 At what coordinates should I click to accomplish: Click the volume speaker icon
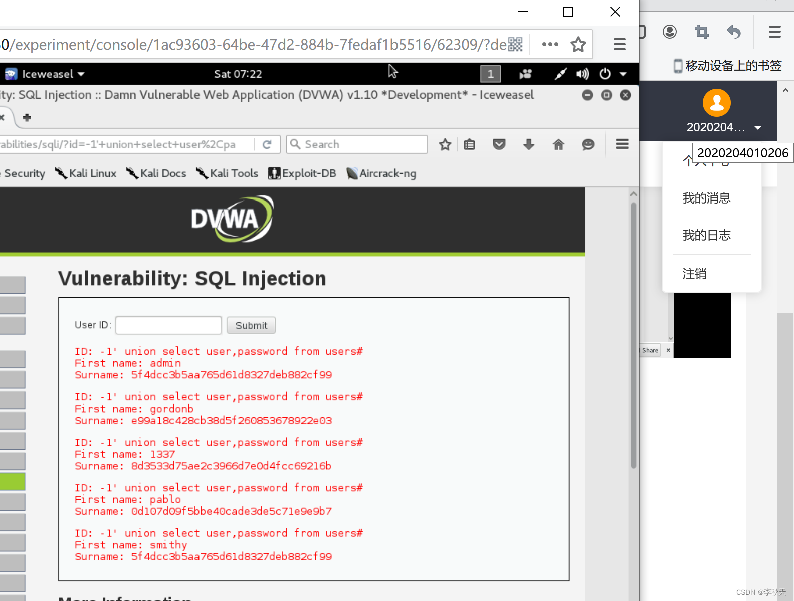(x=582, y=74)
